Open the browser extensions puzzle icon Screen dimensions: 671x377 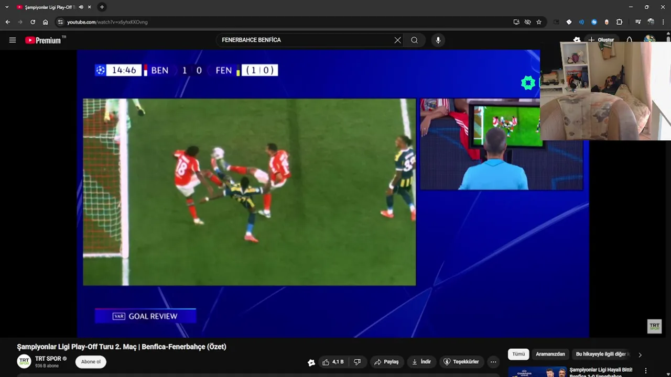tap(619, 22)
